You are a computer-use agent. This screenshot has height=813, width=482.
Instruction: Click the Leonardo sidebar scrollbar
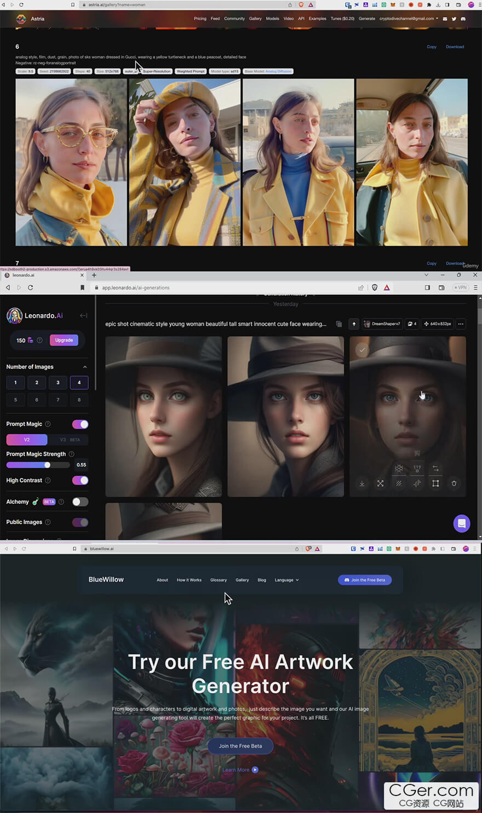tap(96, 343)
